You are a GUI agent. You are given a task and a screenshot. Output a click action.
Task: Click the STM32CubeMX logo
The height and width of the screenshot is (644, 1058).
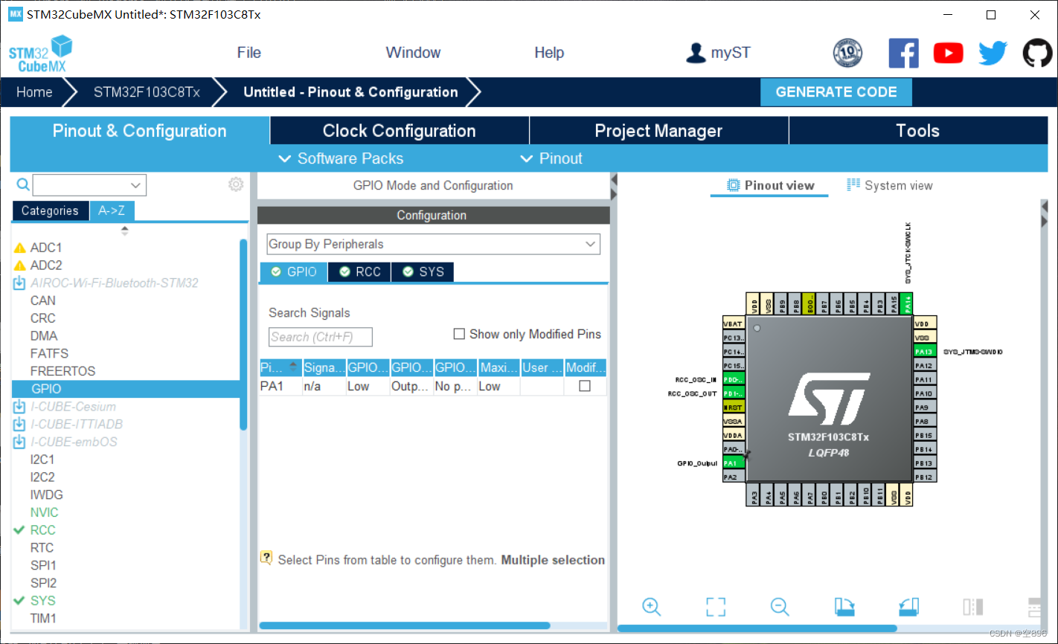point(40,54)
